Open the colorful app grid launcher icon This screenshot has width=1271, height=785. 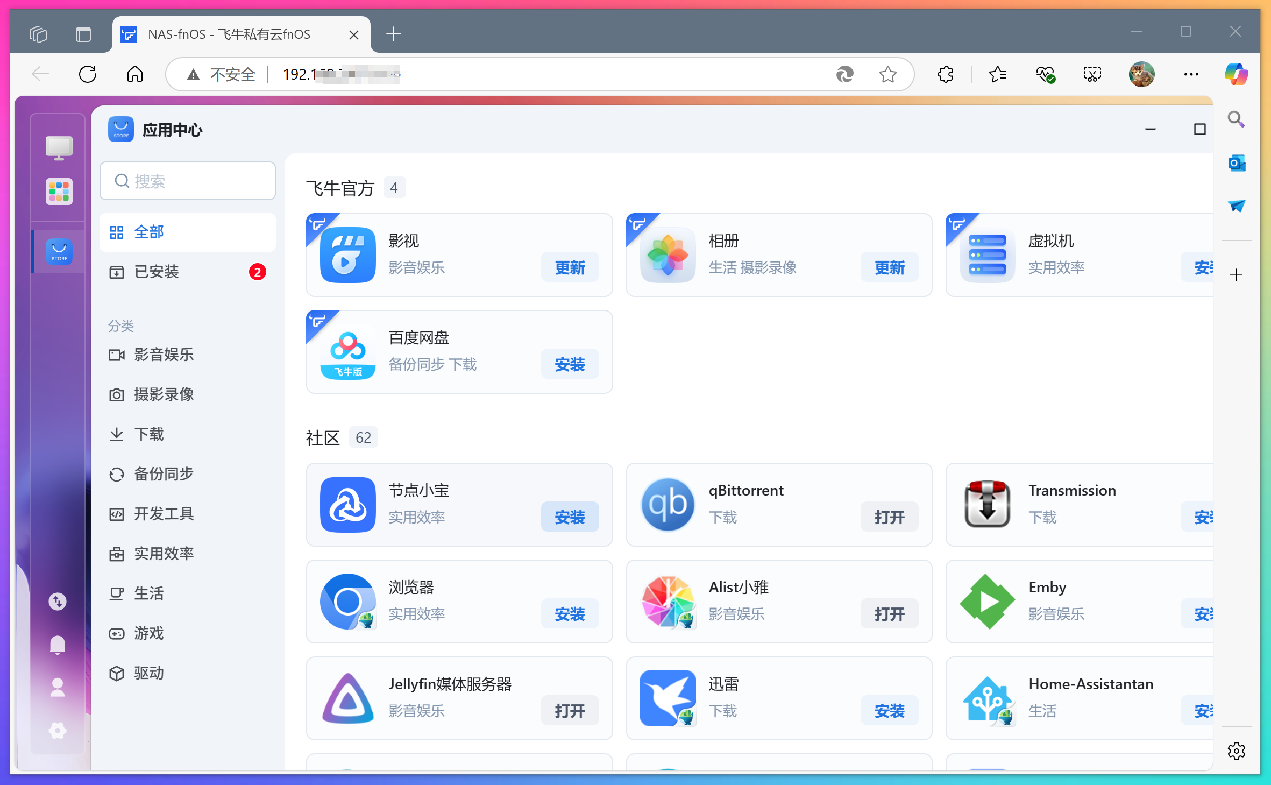[59, 191]
